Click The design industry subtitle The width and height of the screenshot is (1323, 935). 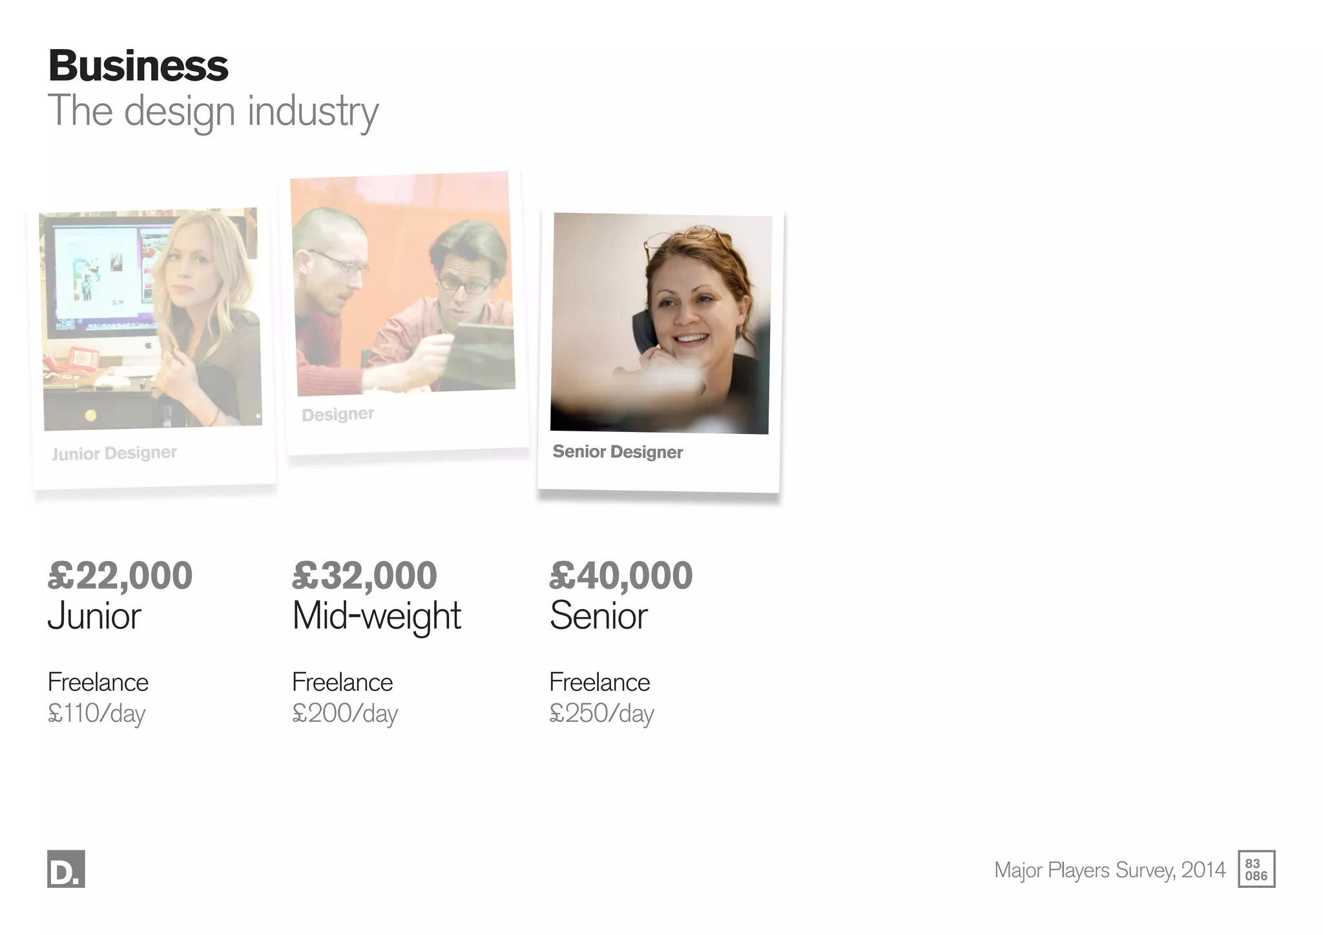coord(213,112)
